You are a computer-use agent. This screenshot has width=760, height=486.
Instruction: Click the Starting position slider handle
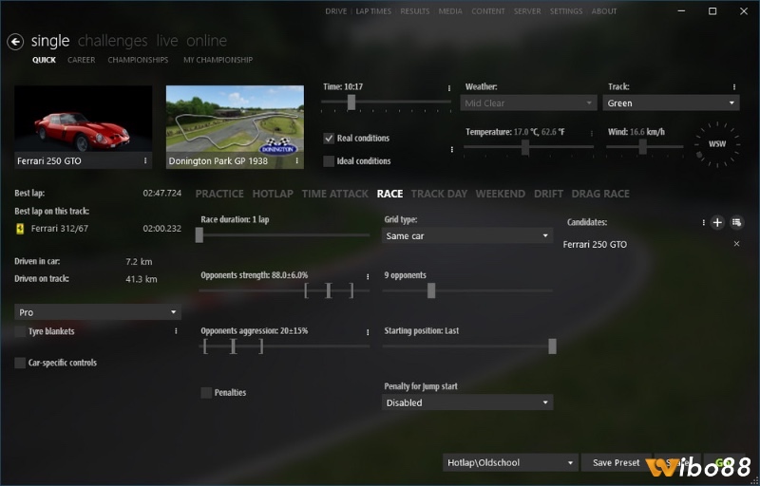coord(552,346)
